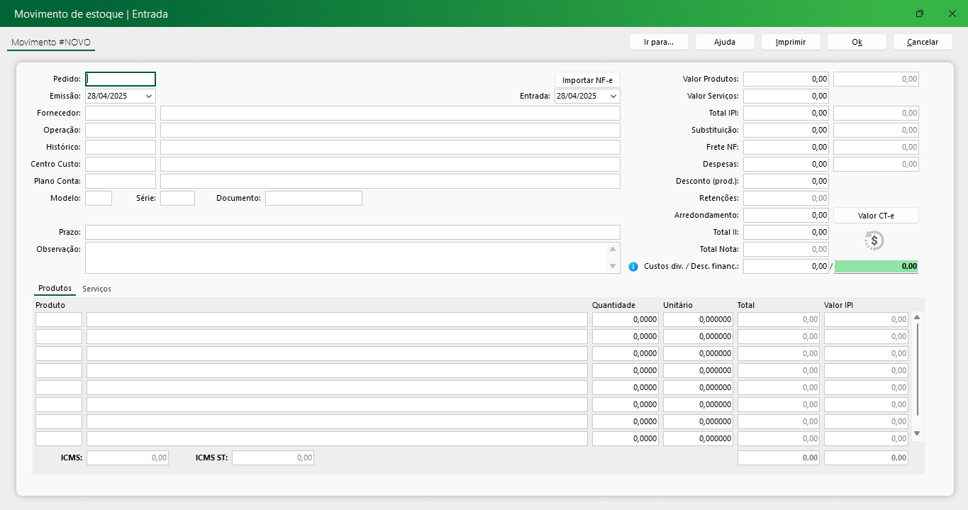Switch to the Serviços tab
Screen dimensions: 968x510
point(96,289)
